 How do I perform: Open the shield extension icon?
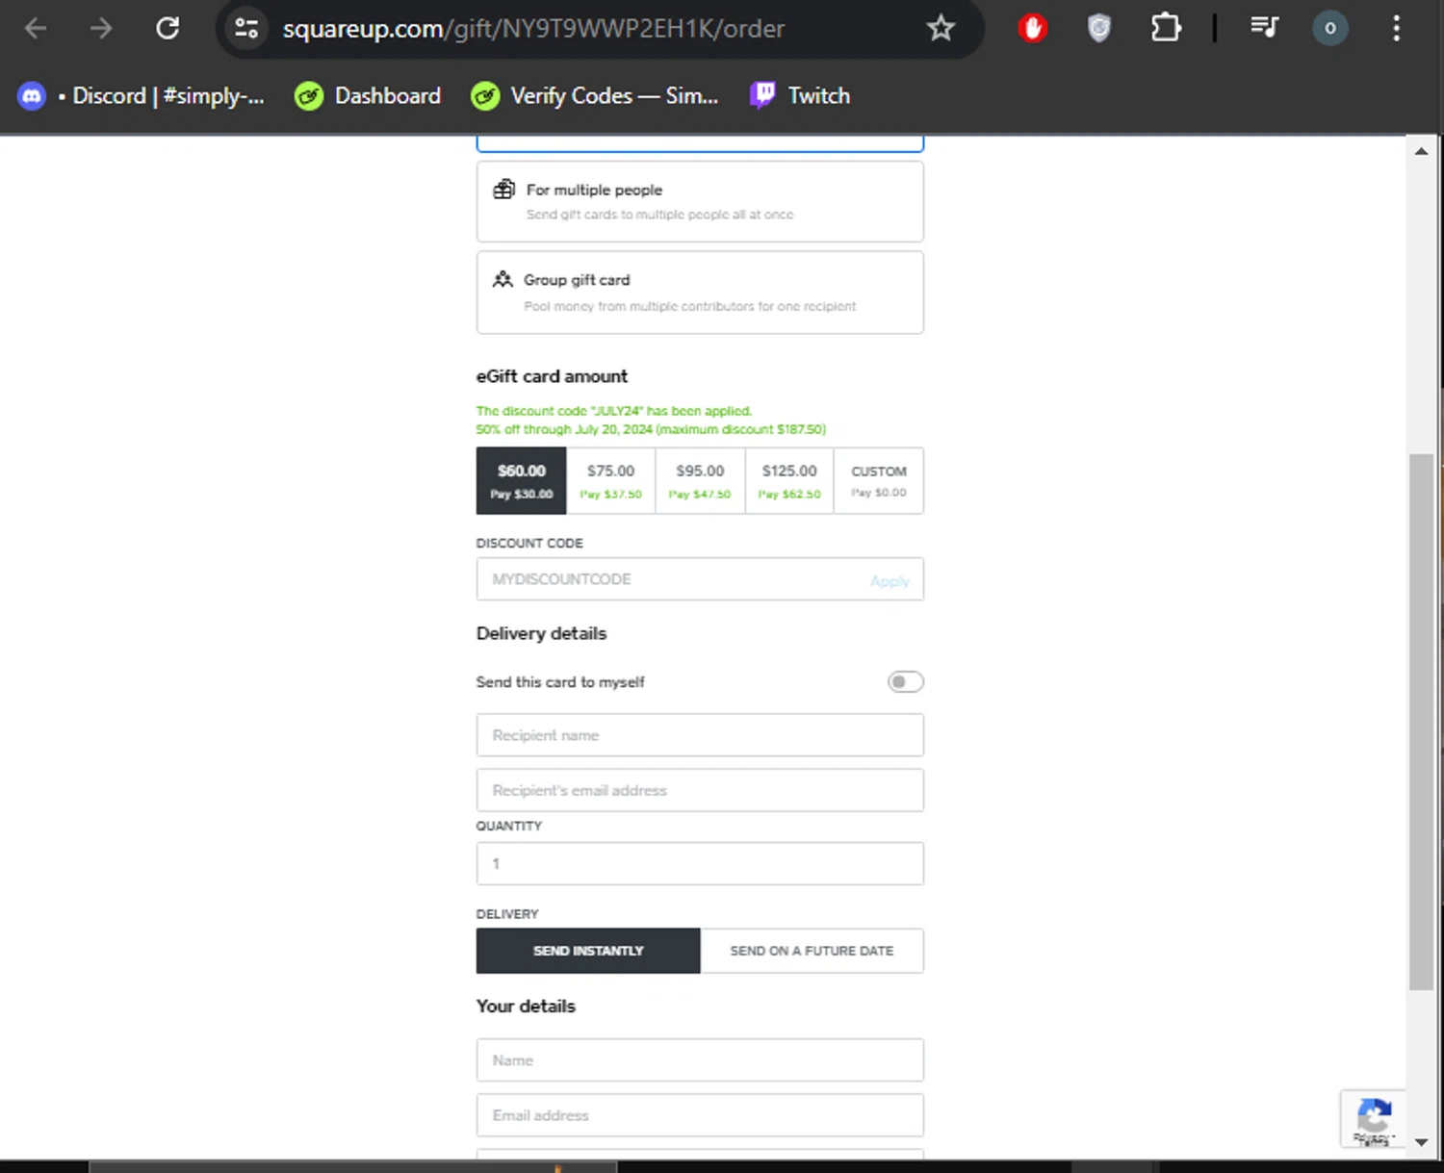1099,29
